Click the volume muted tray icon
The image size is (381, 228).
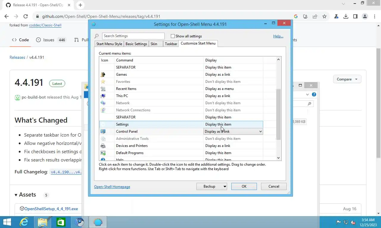[353, 222]
